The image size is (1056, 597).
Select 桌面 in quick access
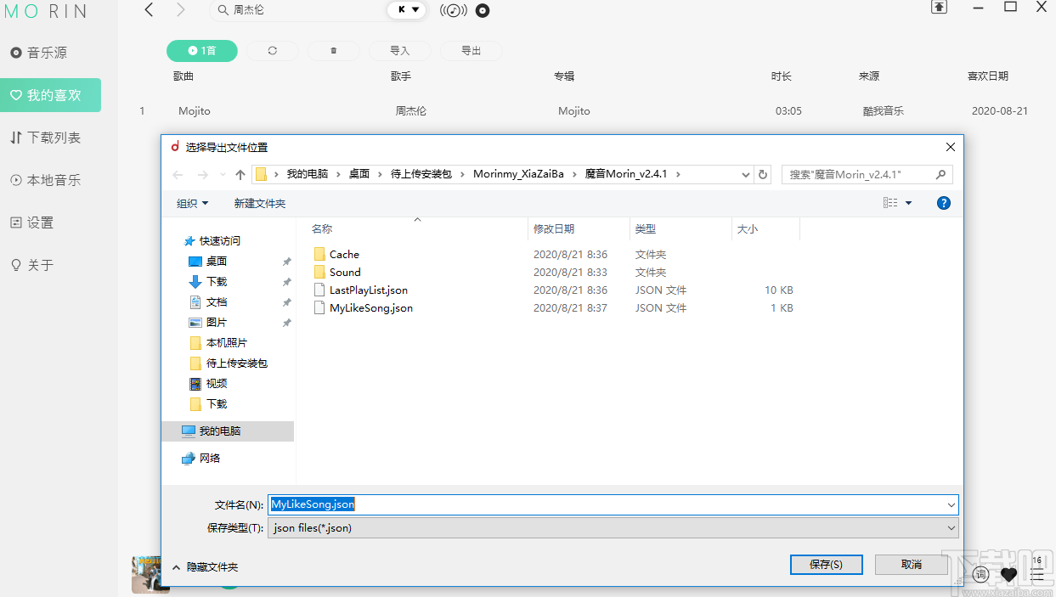(217, 262)
